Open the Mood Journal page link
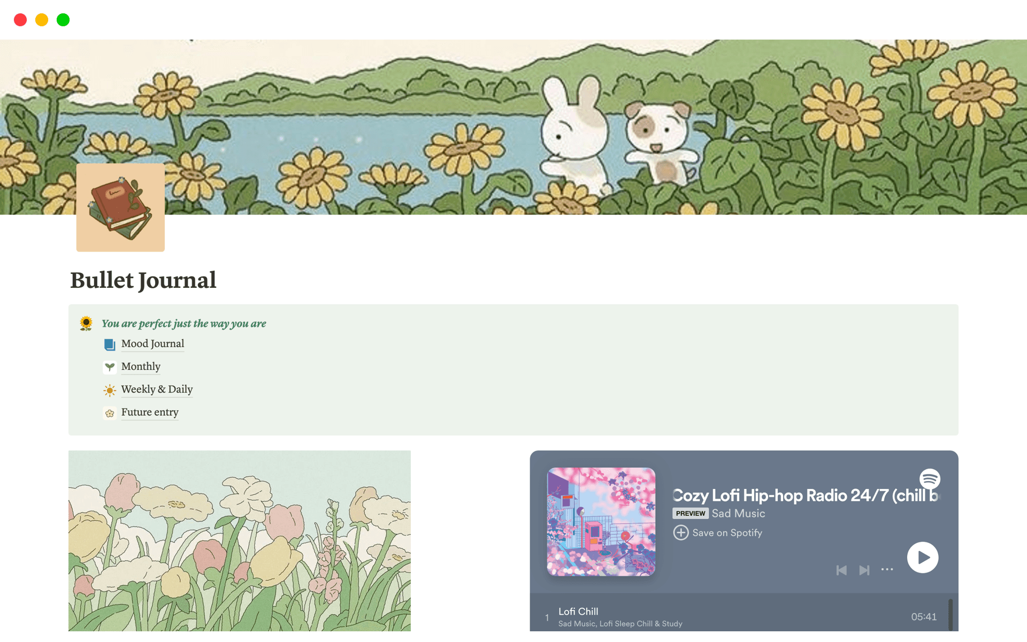The height and width of the screenshot is (642, 1027). tap(152, 344)
